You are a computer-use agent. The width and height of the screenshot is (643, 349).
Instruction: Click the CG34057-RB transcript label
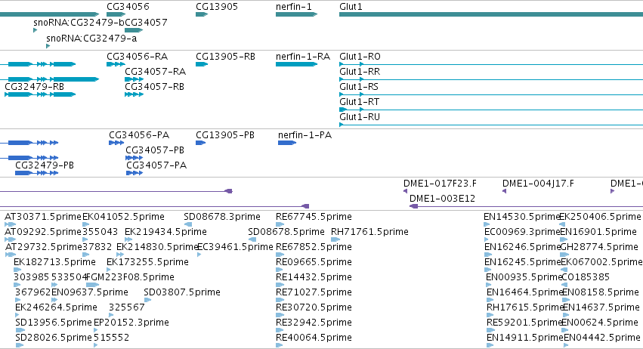pos(155,87)
